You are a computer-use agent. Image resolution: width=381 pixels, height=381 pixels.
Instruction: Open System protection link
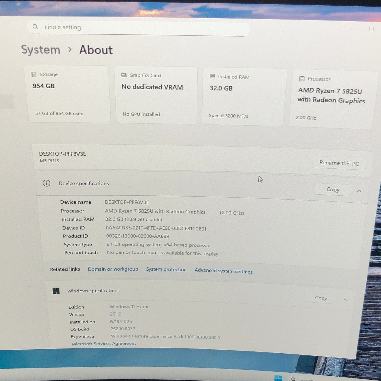pos(166,269)
